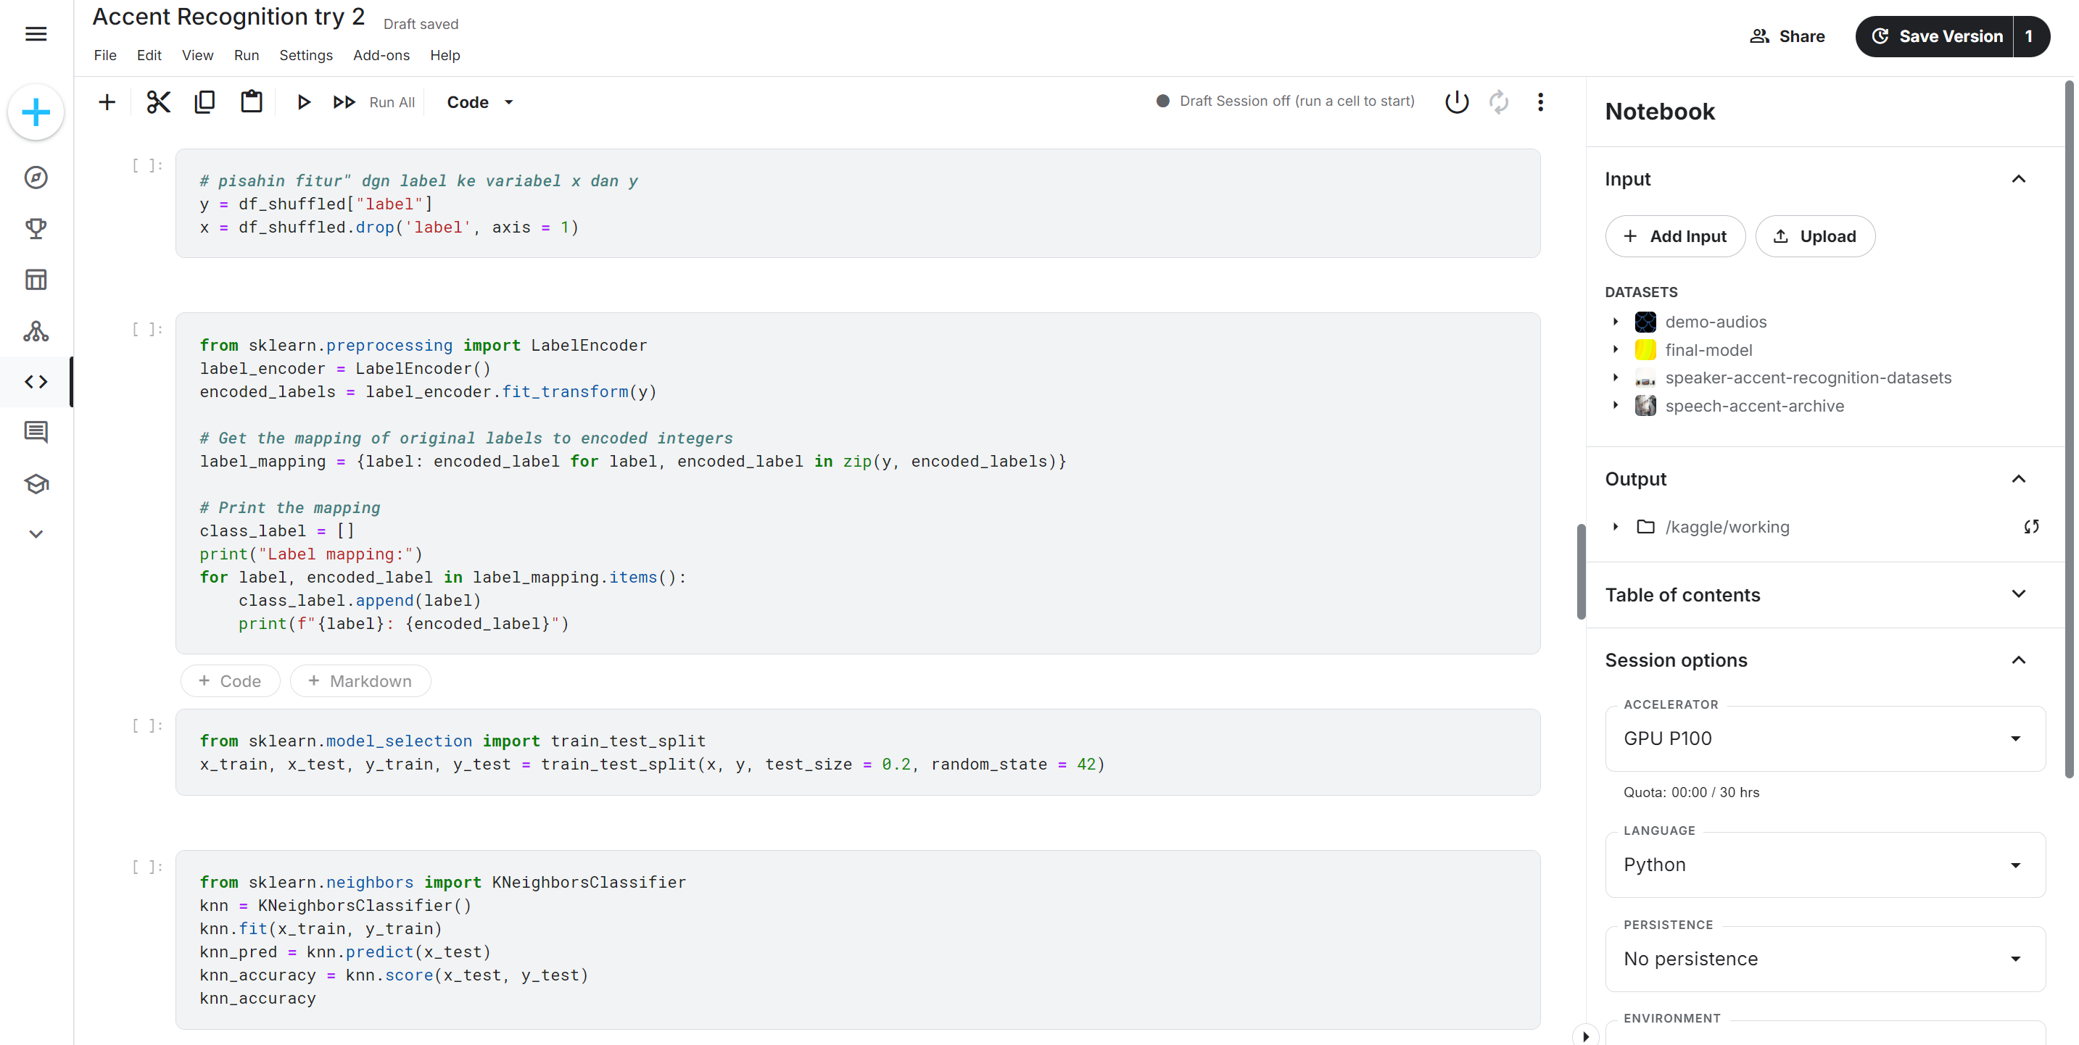Screen dimensions: 2079x1045
Task: Expand the Table of contents section
Action: coord(2019,594)
